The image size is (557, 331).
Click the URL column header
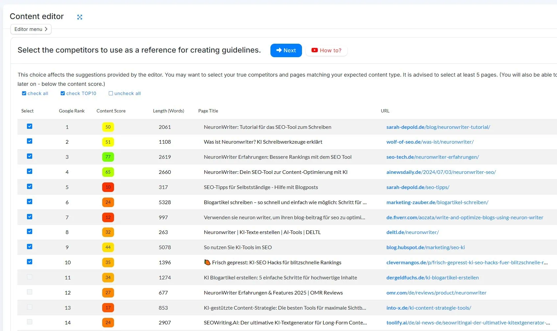pyautogui.click(x=385, y=111)
